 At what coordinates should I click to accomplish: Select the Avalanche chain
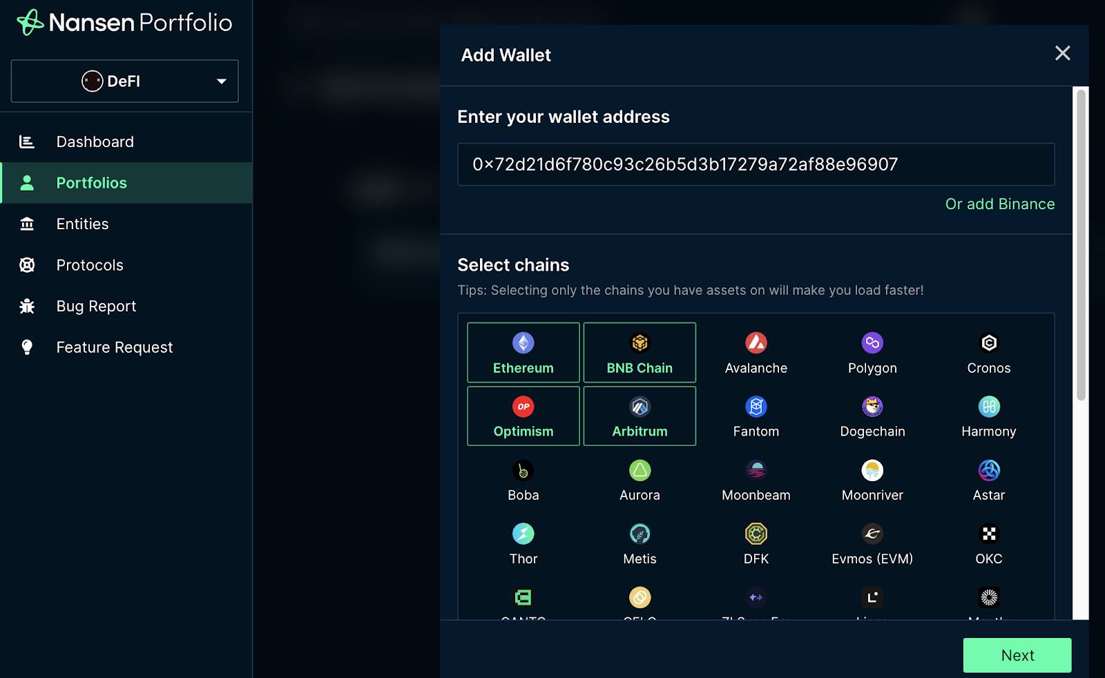coord(756,353)
